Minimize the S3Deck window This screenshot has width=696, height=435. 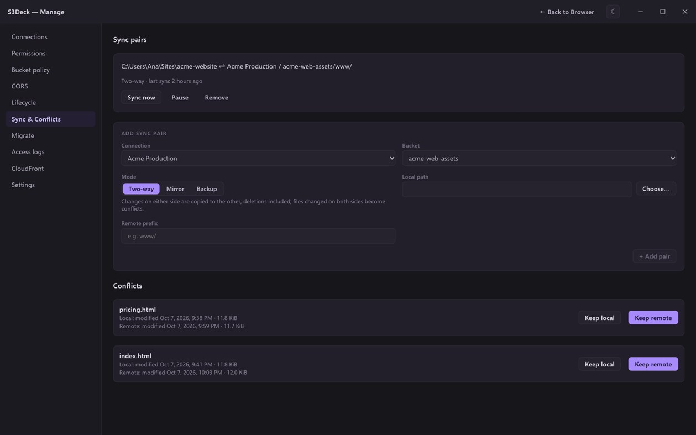click(x=640, y=12)
